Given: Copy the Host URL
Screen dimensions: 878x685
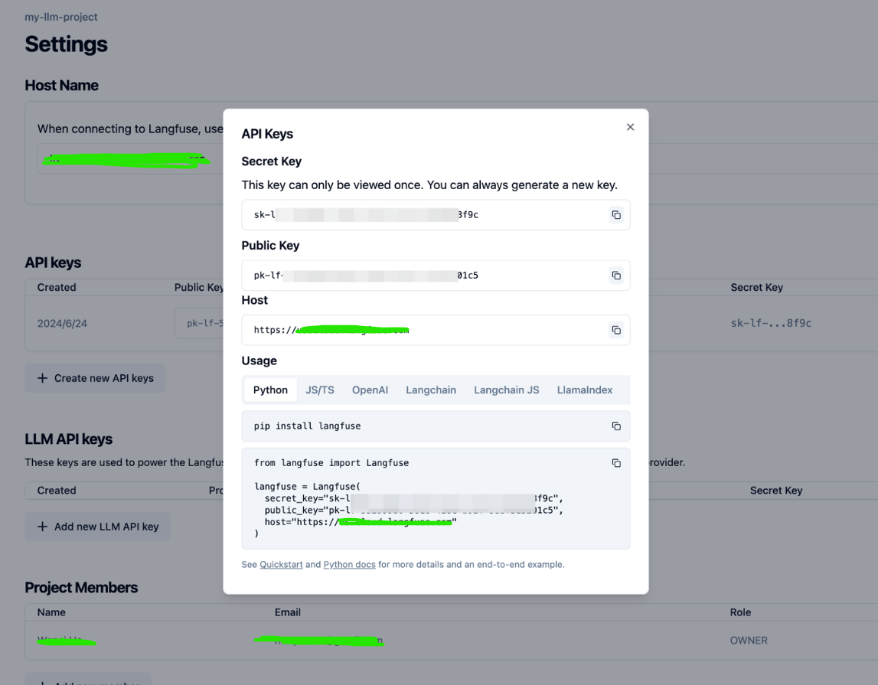Looking at the screenshot, I should coord(616,330).
